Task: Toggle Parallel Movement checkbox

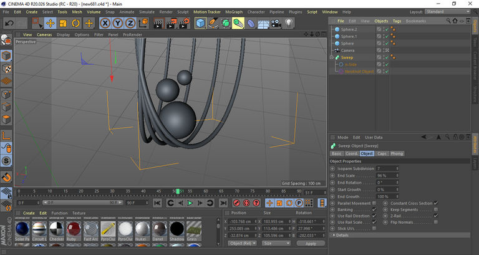Action: [x=374, y=203]
